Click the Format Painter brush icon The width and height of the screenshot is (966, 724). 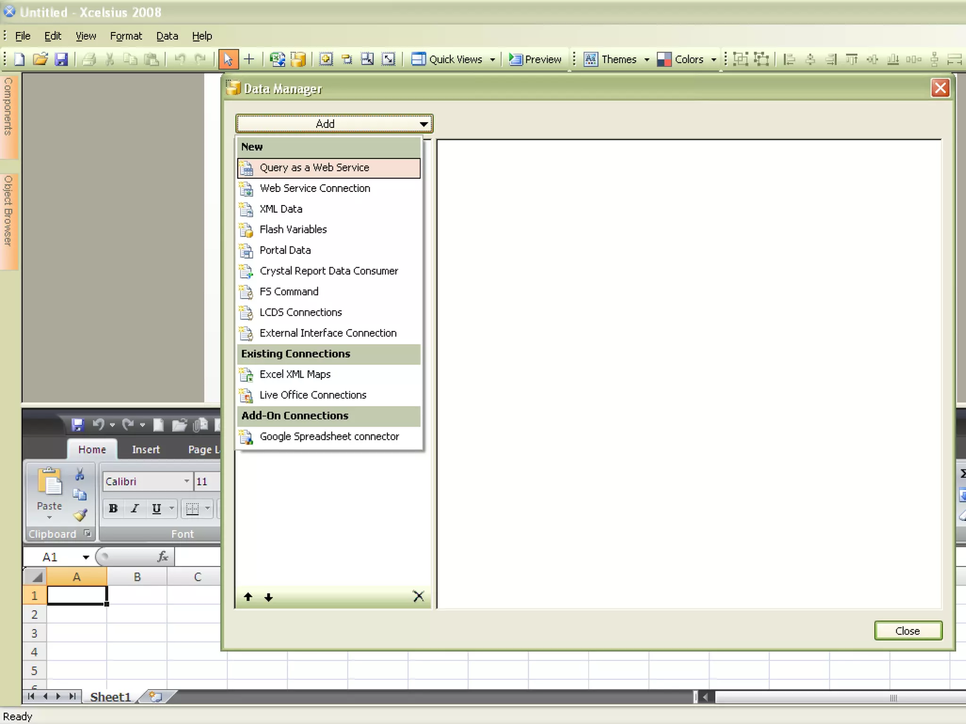pos(80,515)
